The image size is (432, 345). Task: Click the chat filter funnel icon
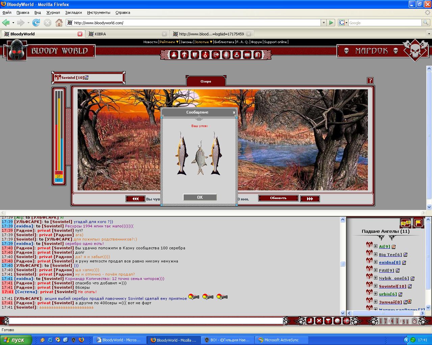point(328,321)
